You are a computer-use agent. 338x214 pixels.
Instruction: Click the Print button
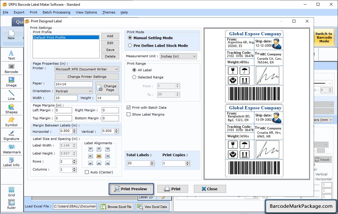coord(172,189)
